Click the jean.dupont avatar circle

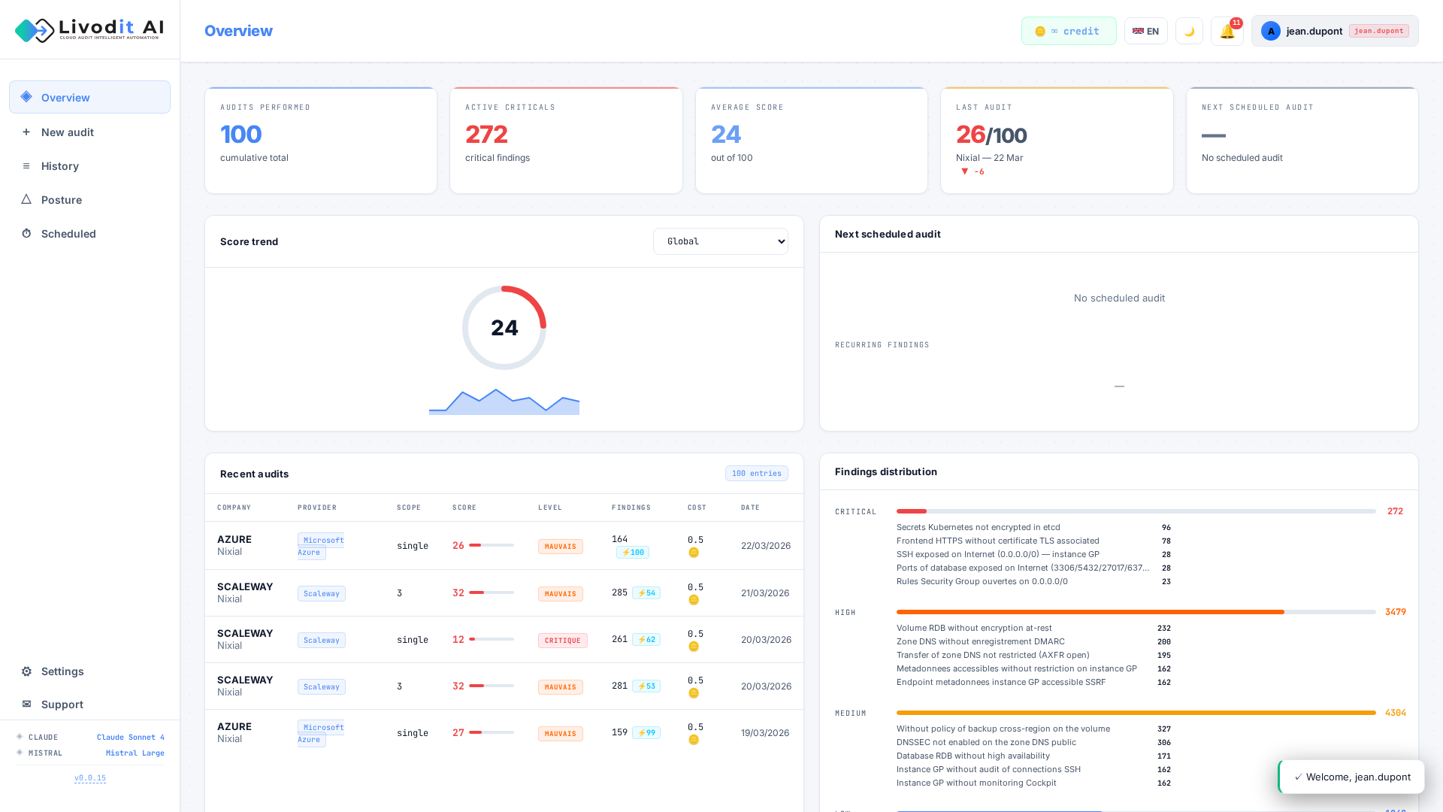(1271, 32)
